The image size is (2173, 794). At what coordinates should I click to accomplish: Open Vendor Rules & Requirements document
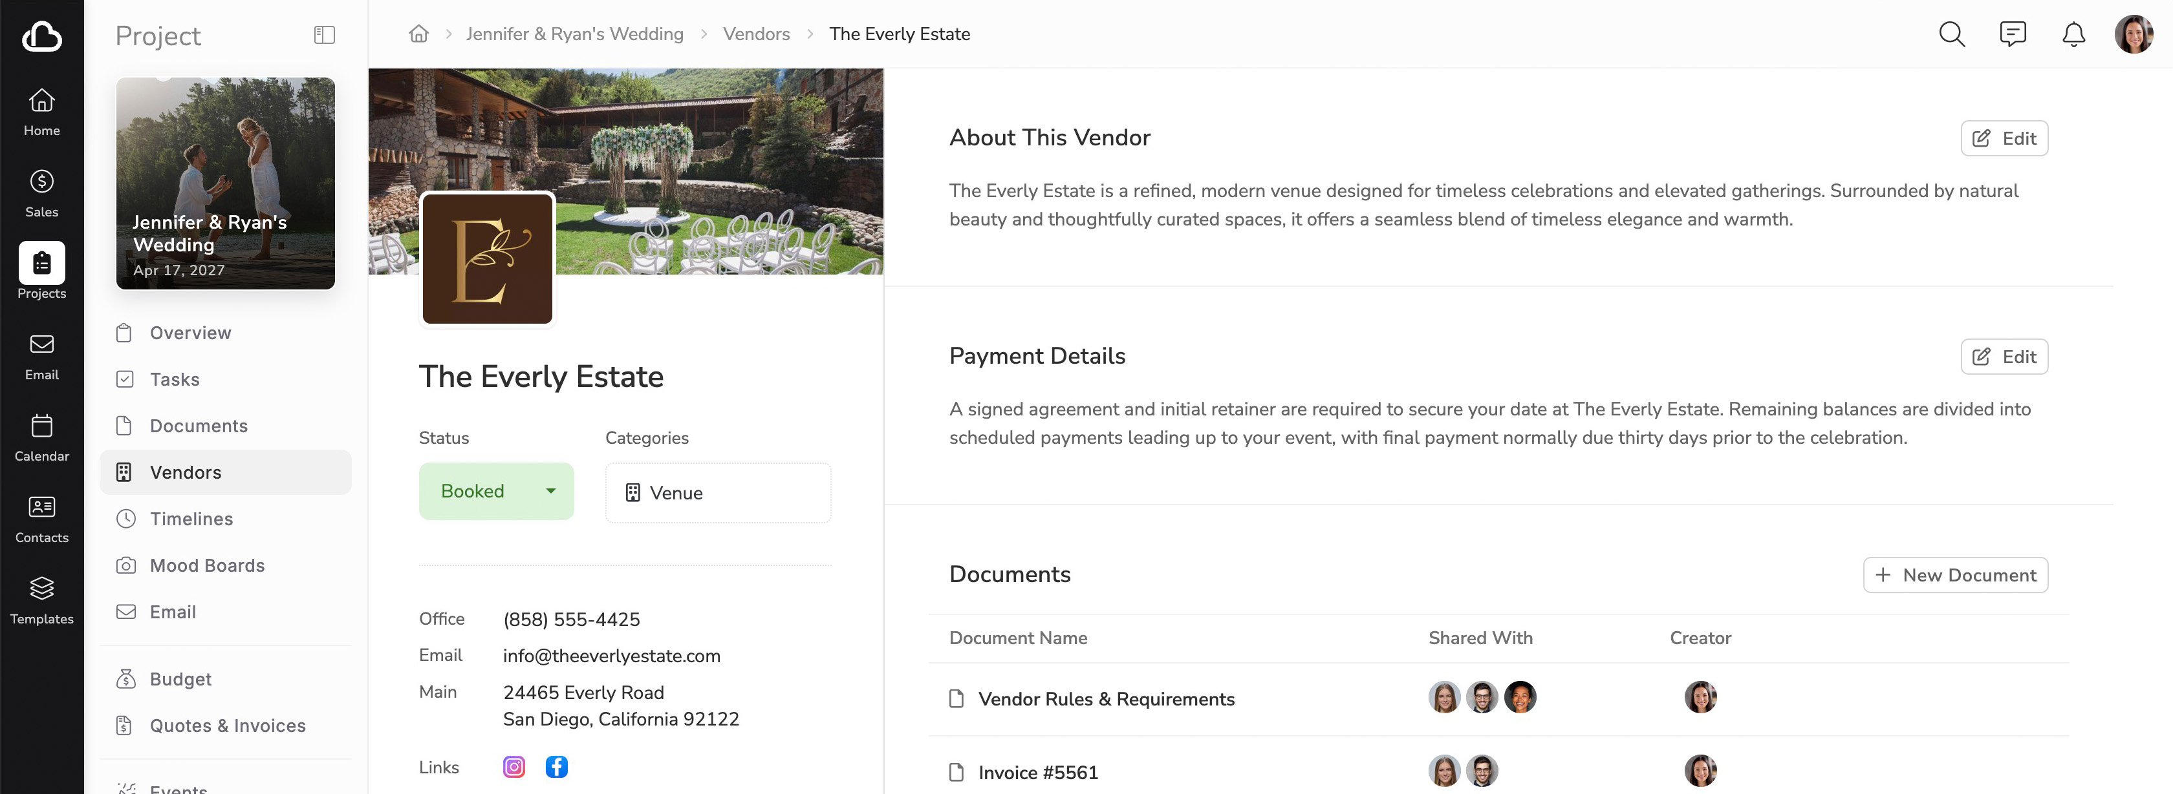1106,699
